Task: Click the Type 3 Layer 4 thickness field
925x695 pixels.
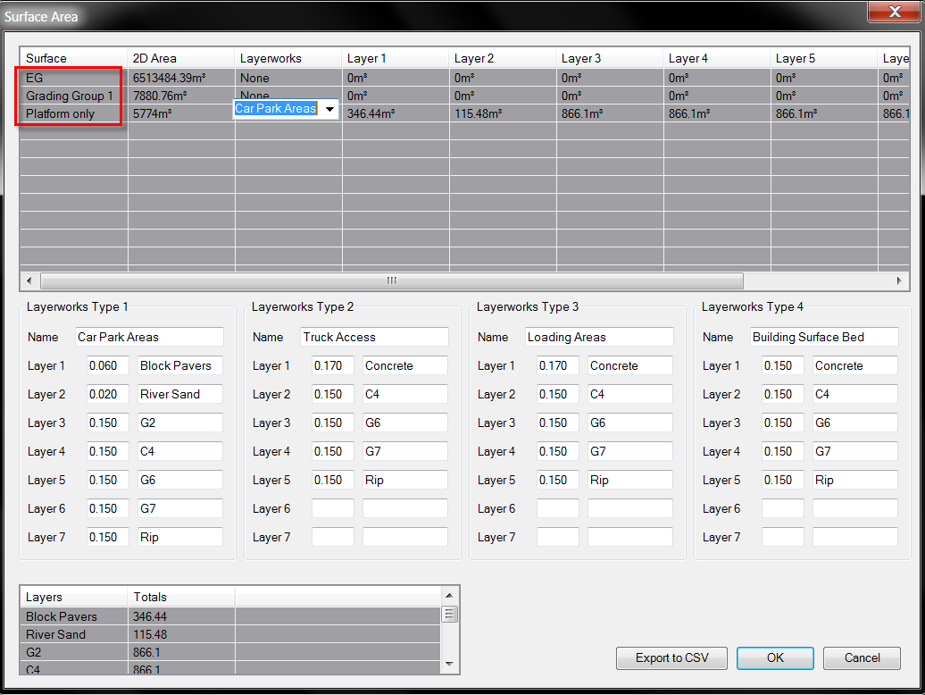Action: 557,451
